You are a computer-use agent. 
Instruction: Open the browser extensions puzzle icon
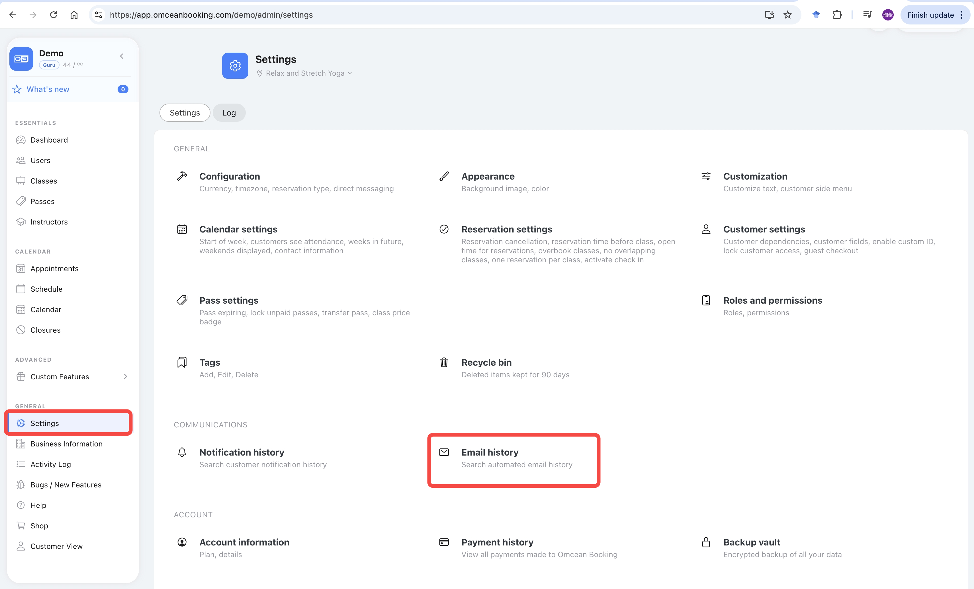pos(837,15)
